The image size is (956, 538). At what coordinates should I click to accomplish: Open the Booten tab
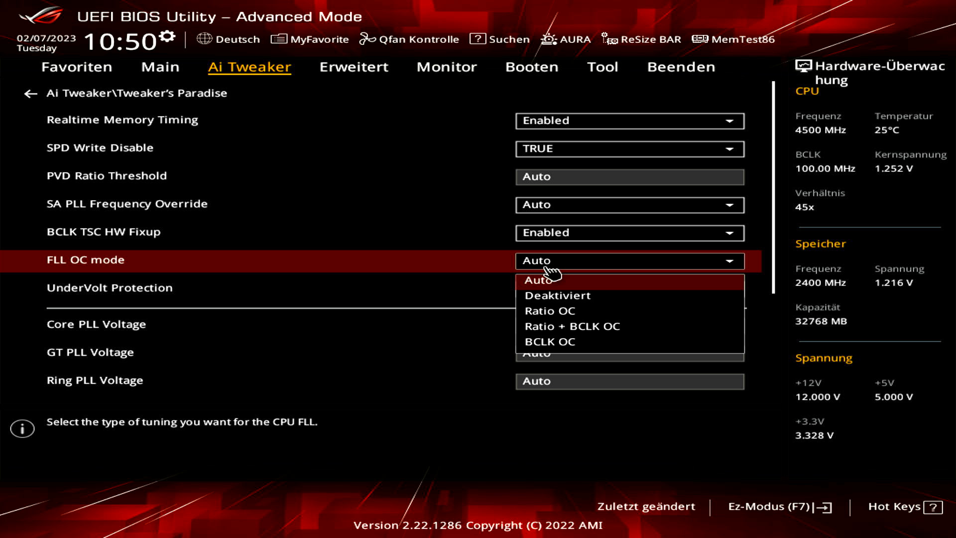pyautogui.click(x=532, y=67)
